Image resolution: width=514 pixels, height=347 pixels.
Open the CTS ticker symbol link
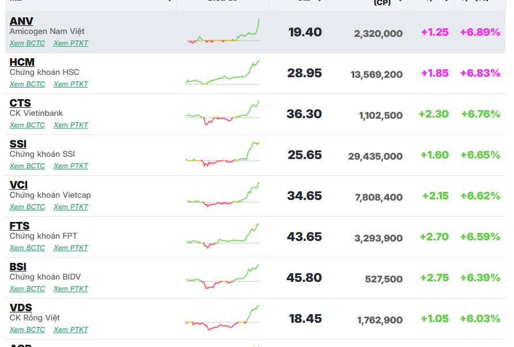click(20, 103)
